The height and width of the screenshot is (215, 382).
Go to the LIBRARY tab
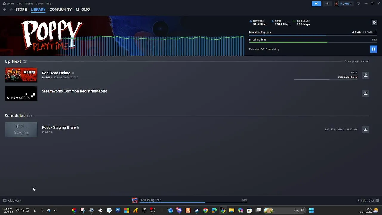click(x=38, y=10)
